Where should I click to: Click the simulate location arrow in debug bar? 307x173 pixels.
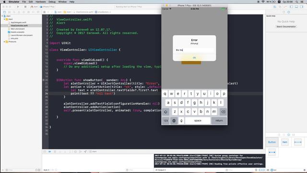[x=85, y=152]
